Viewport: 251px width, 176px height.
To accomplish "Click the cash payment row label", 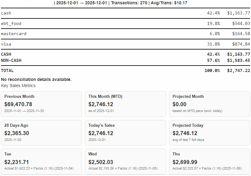I will click(x=6, y=13).
